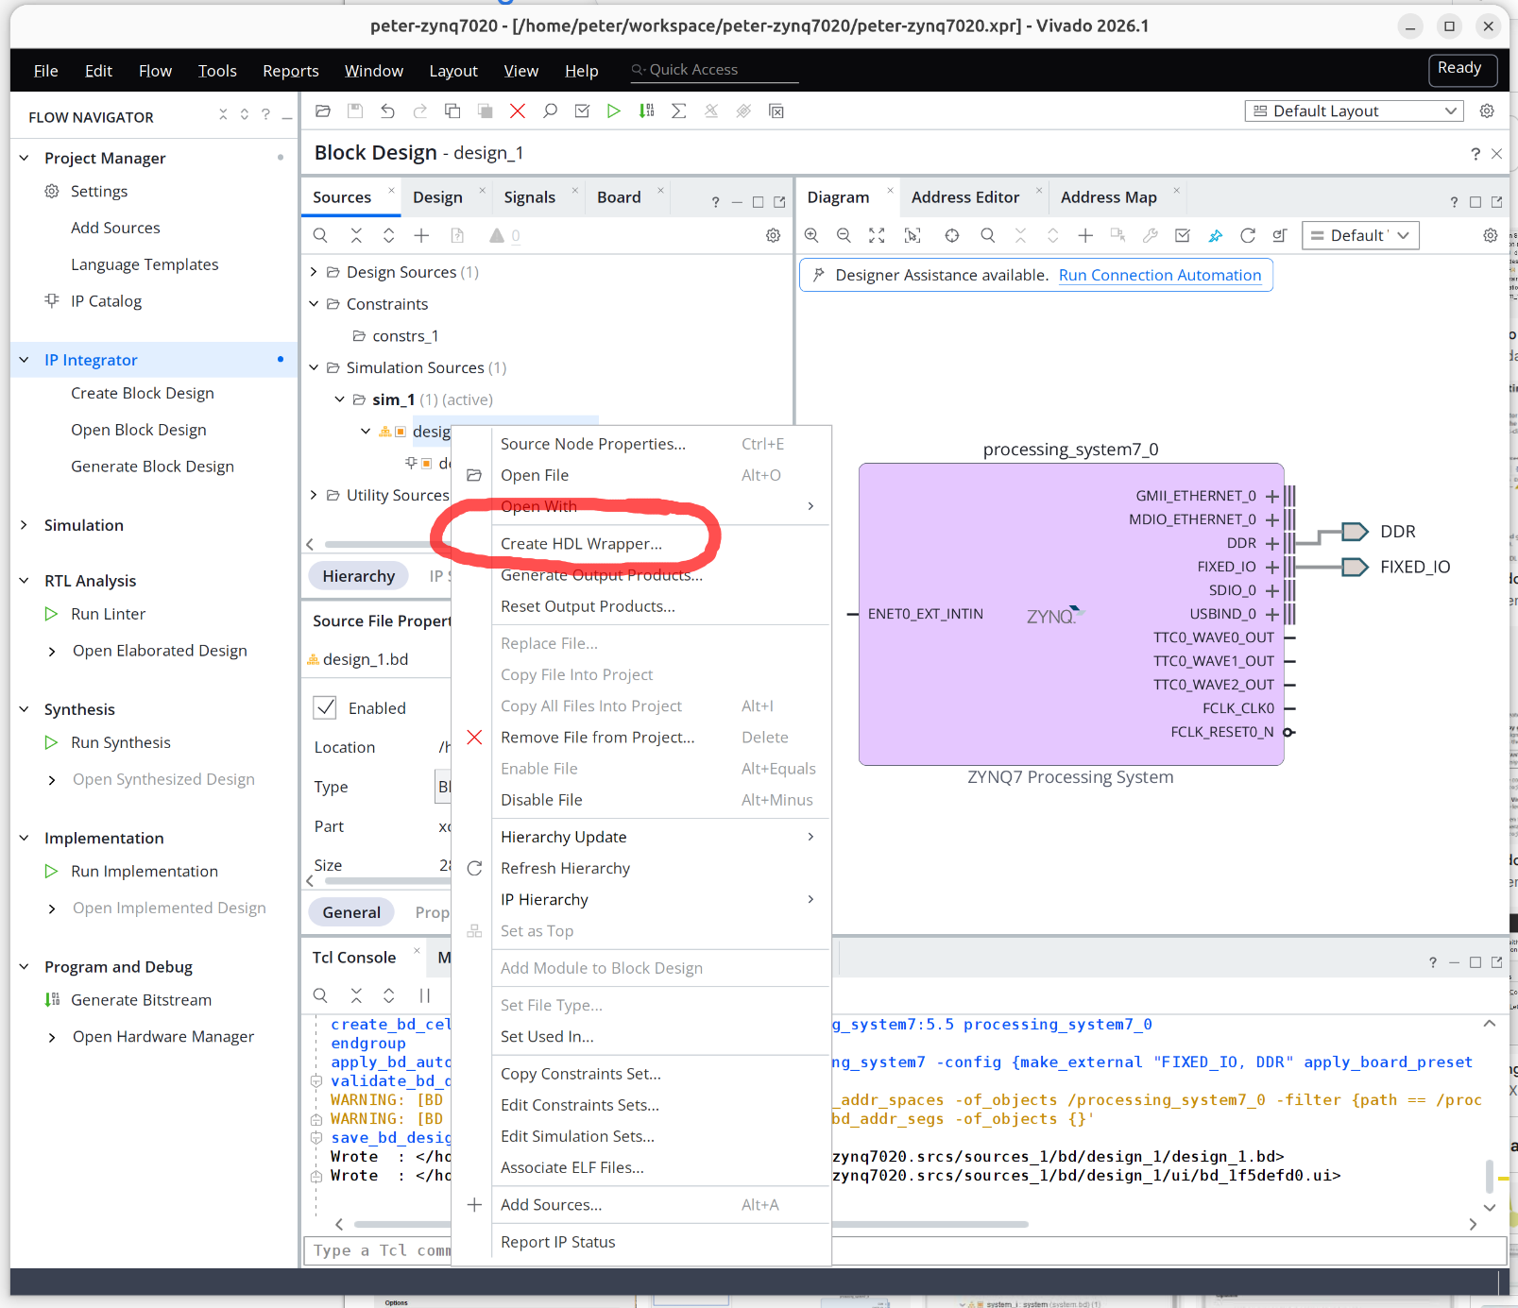1518x1308 pixels.
Task: Open the Reports menu
Action: [291, 71]
